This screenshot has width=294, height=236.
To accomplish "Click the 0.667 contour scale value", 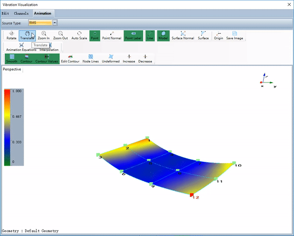I will 17,116.
